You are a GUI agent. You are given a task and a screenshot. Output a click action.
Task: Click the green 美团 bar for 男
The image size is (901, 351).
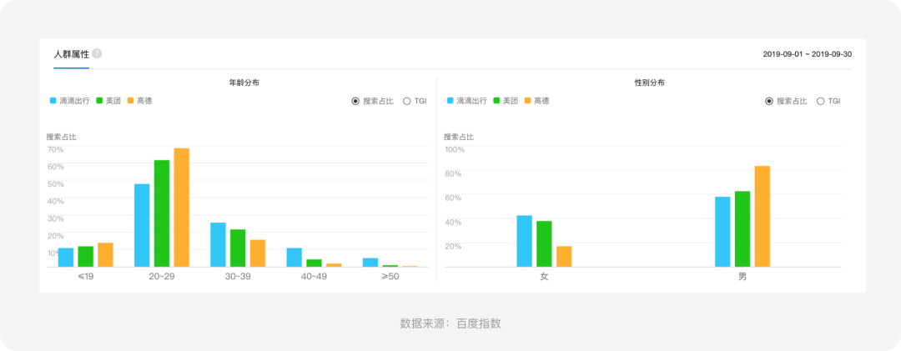[742, 229]
